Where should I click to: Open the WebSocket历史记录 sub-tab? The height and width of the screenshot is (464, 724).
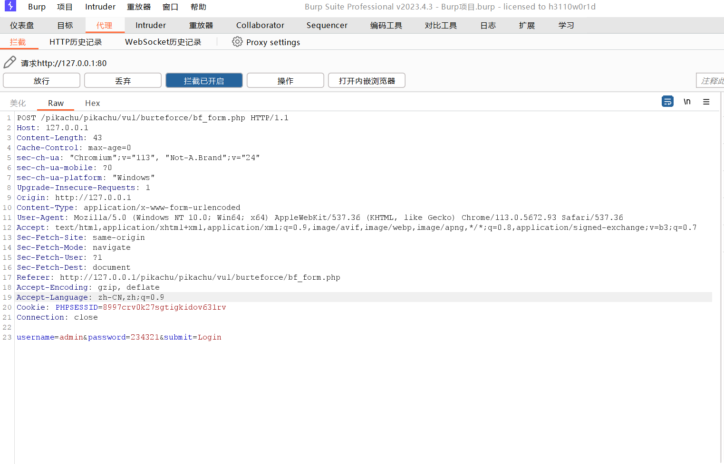click(x=163, y=42)
